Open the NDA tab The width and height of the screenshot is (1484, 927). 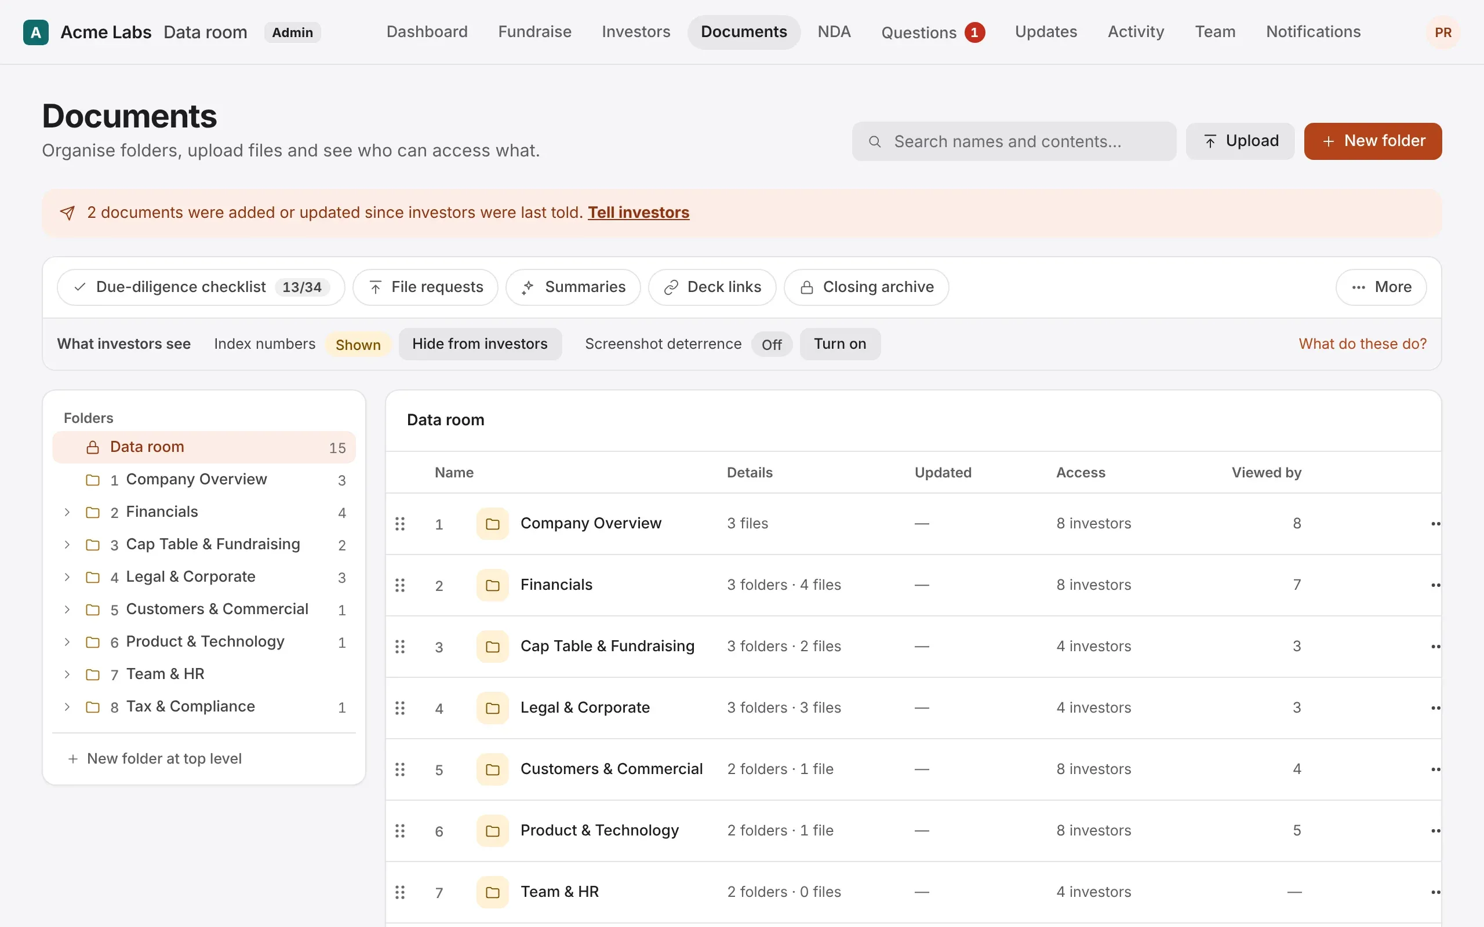click(x=834, y=32)
